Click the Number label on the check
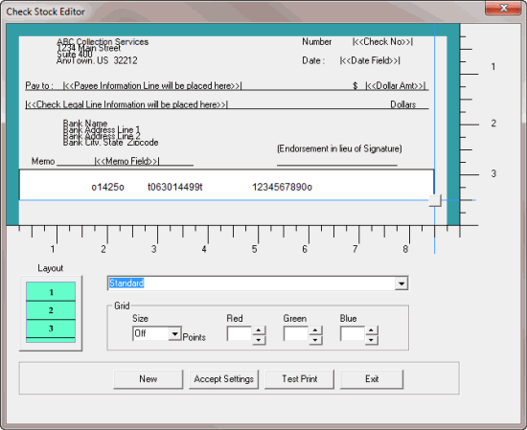The height and width of the screenshot is (430, 527). tap(316, 41)
